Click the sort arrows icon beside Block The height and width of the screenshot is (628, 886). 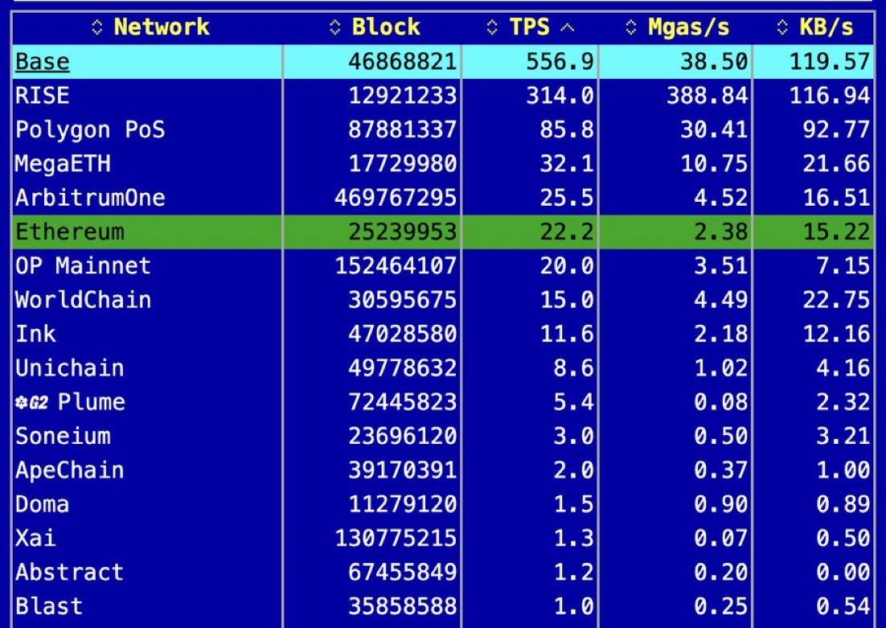[335, 27]
